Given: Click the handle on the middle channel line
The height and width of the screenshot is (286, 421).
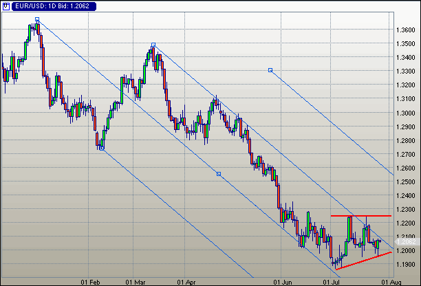Looking at the screenshot, I should pyautogui.click(x=219, y=173).
